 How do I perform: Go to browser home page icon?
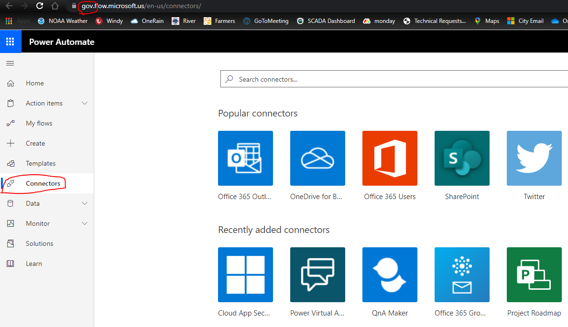(x=55, y=6)
